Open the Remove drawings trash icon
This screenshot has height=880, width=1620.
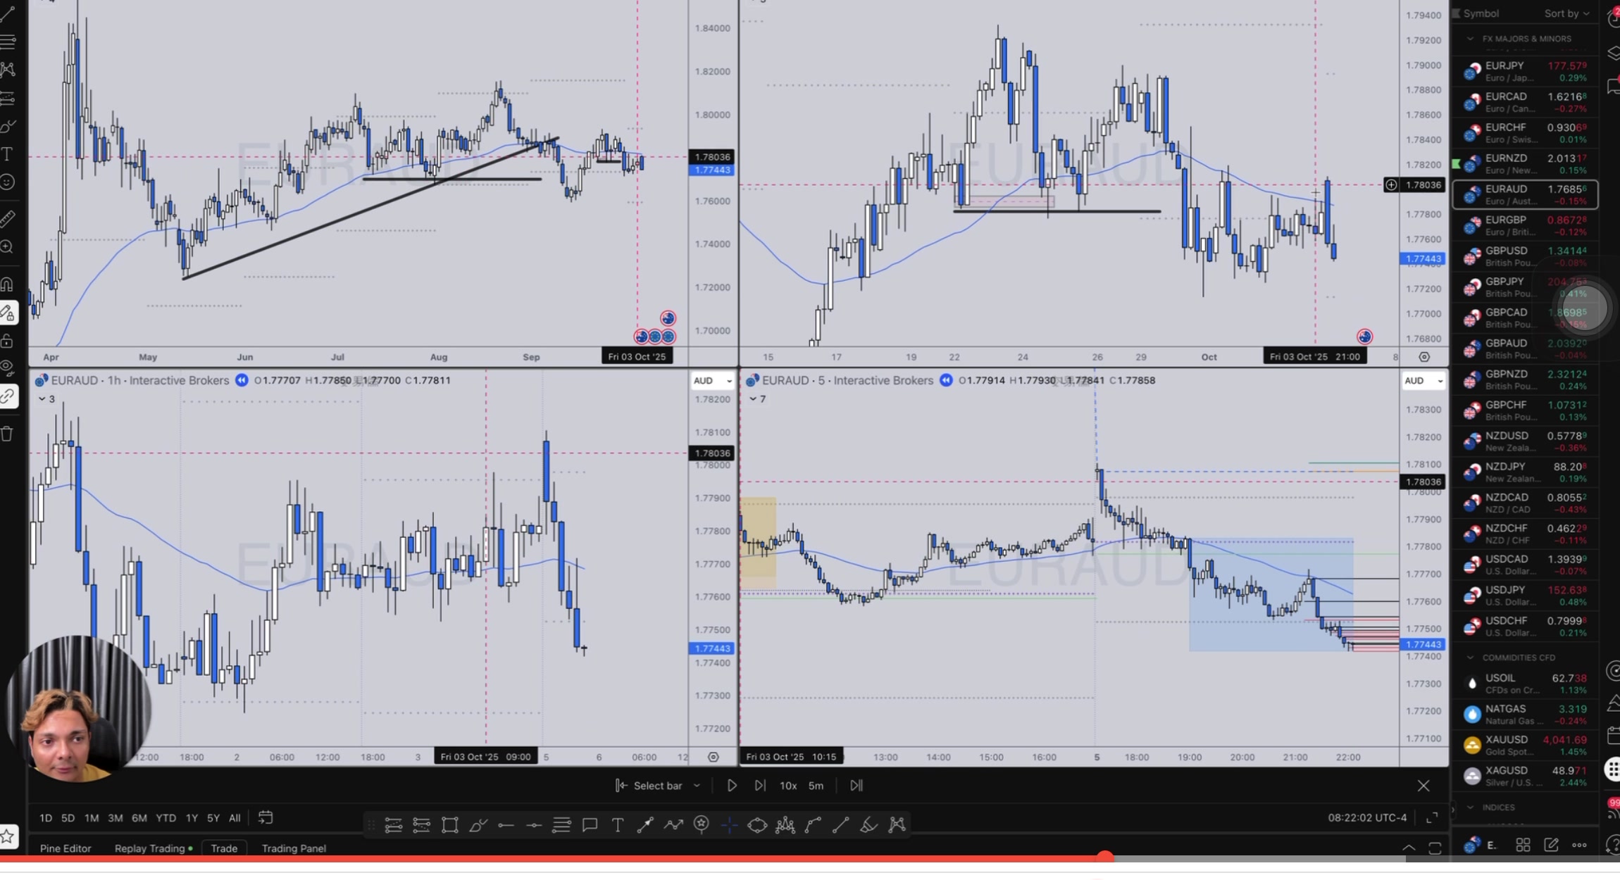click(x=8, y=434)
